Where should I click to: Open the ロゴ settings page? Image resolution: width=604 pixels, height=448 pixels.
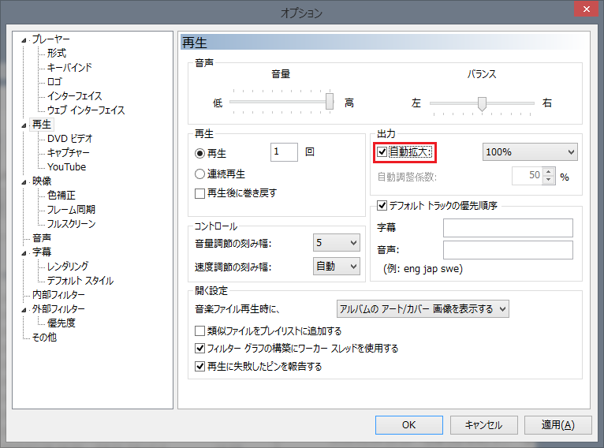54,82
